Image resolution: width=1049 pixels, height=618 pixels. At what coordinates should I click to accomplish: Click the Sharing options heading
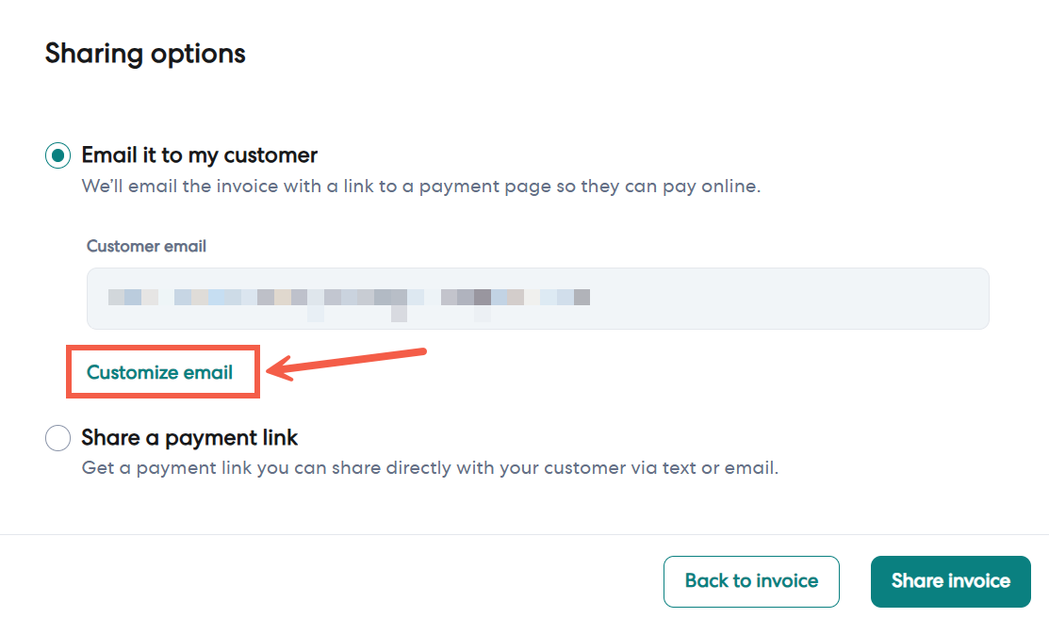[x=145, y=54]
